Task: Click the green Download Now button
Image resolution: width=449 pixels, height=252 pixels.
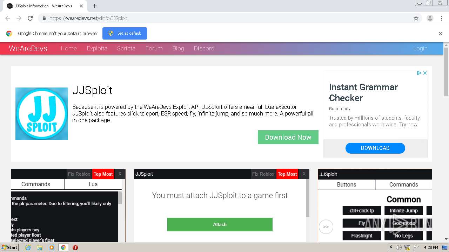Action: coord(288,137)
